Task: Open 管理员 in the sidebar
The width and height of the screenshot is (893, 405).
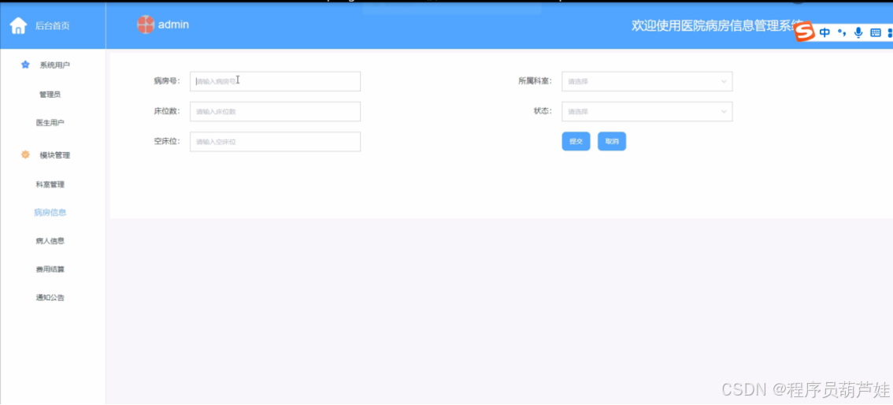Action: [x=50, y=95]
